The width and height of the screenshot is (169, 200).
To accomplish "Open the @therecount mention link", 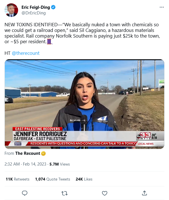I will [26, 53].
